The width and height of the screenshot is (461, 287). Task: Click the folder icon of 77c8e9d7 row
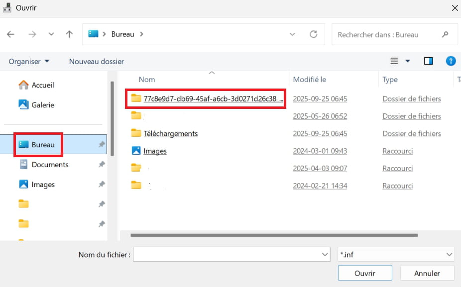tap(136, 98)
